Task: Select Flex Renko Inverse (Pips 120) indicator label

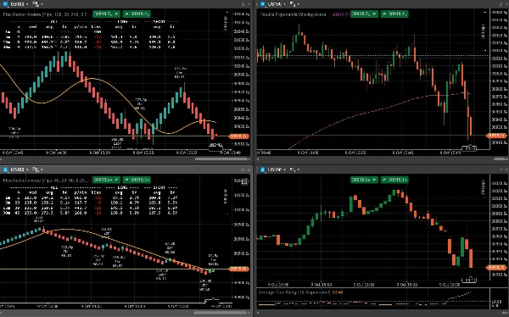Action: (46, 14)
